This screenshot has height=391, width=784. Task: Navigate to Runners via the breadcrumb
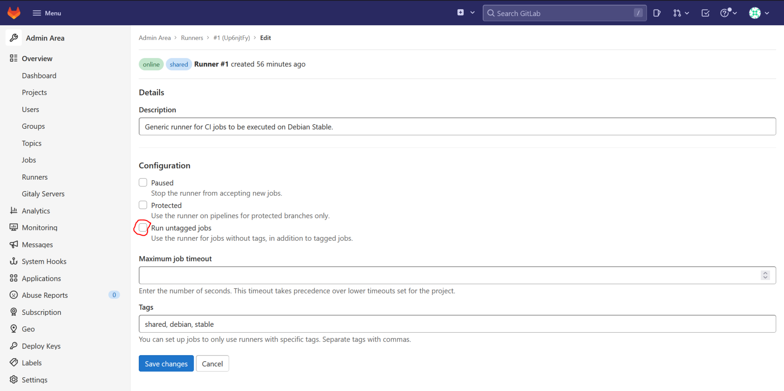point(192,37)
